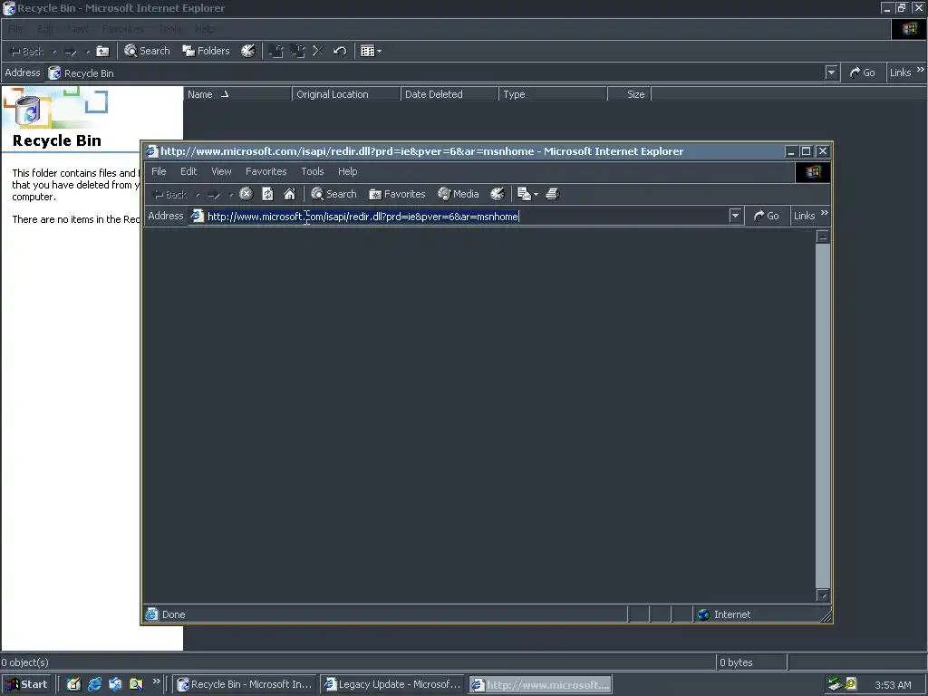This screenshot has height=696, width=928.
Task: Open Media pane from the browser toolbar
Action: (458, 194)
